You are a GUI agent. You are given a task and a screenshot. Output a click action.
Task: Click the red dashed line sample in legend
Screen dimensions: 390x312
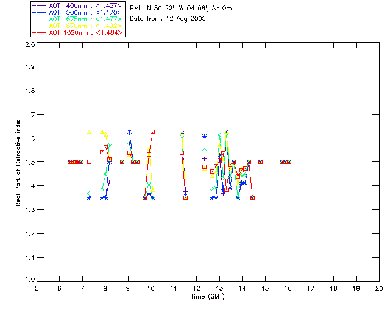pyautogui.click(x=39, y=32)
